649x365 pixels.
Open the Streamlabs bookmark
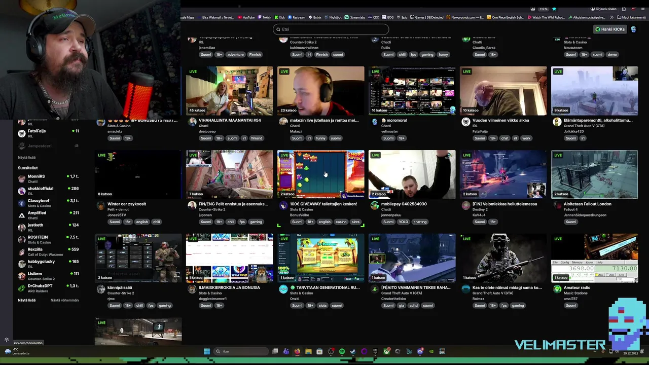click(x=355, y=17)
